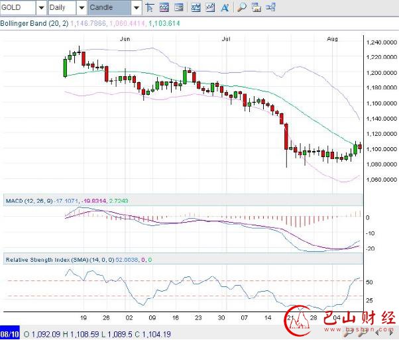Open the Candle chart type dropdown arrow
The height and width of the screenshot is (340, 399).
tap(137, 8)
